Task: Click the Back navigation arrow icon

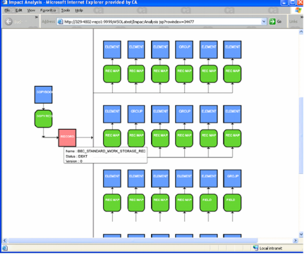Action: 8,22
